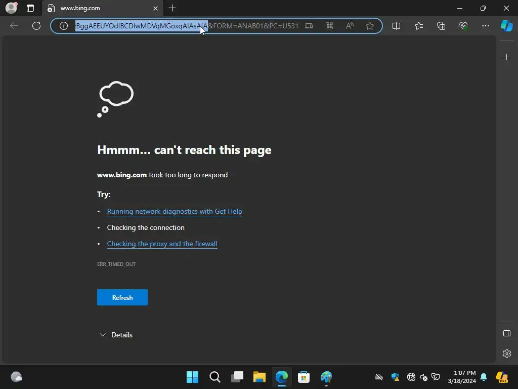Open the QR code/grid icon in address bar
Viewport: 518px width, 389px height.
click(x=329, y=26)
